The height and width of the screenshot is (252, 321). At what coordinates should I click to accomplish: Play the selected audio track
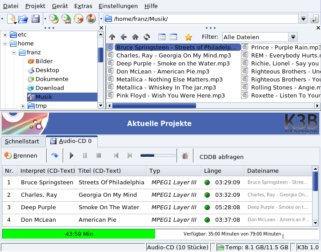point(72,156)
